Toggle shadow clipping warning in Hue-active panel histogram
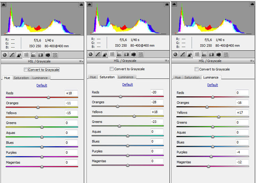The height and width of the screenshot is (183, 256). [4, 4]
